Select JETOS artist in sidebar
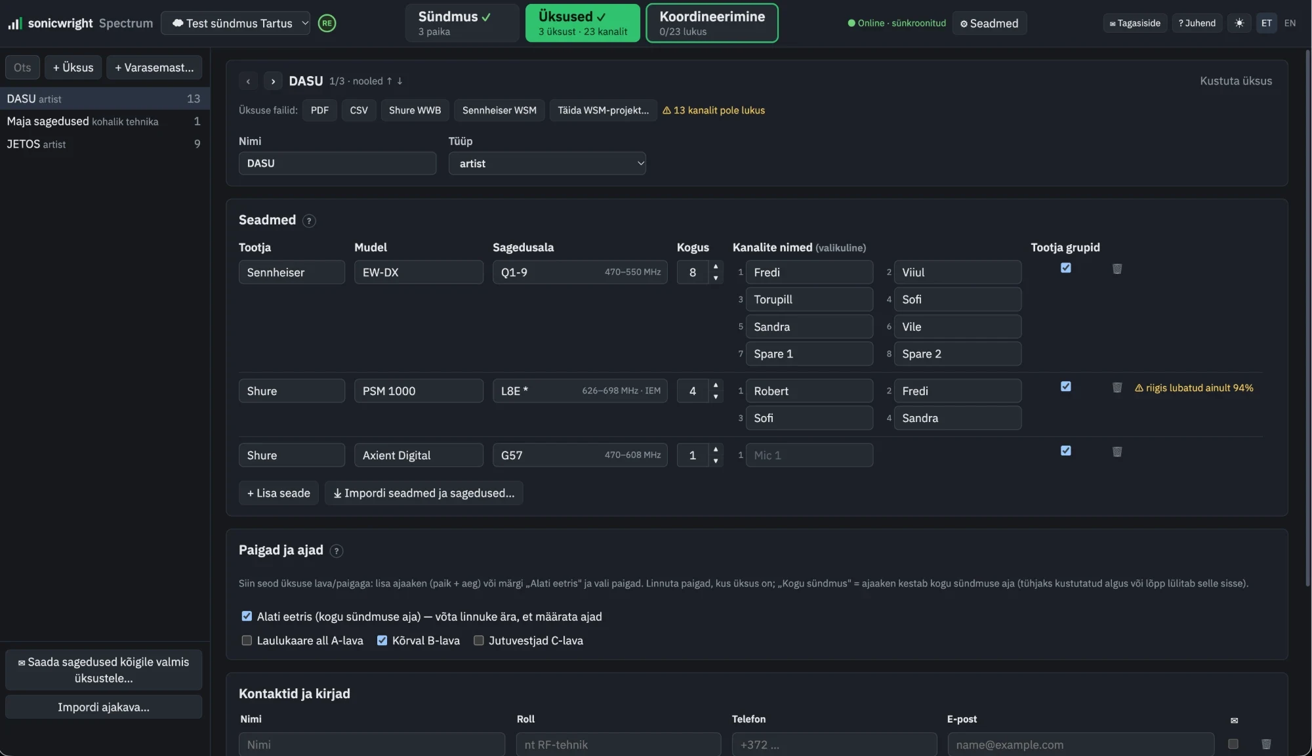The width and height of the screenshot is (1312, 756). [105, 144]
